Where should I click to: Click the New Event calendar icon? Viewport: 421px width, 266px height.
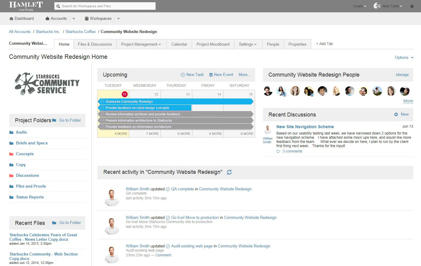click(x=211, y=75)
